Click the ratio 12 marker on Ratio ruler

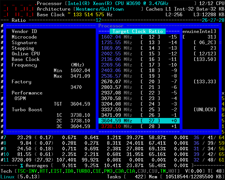point(99,20)
